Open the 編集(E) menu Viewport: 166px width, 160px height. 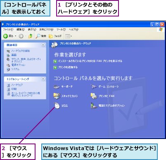coord(21,29)
